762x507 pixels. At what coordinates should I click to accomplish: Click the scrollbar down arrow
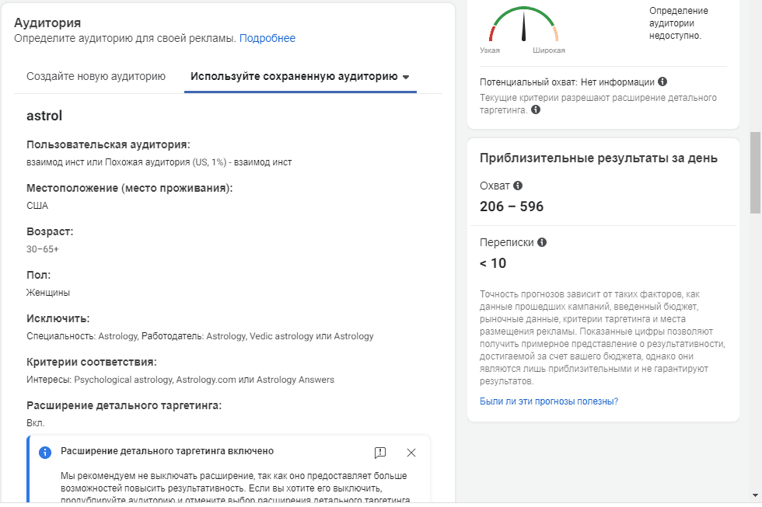pyautogui.click(x=755, y=495)
